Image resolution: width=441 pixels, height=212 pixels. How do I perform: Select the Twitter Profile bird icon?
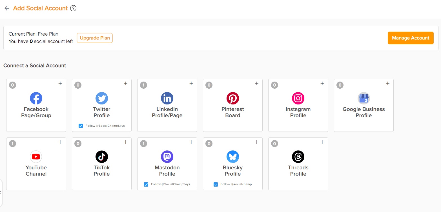tap(102, 98)
